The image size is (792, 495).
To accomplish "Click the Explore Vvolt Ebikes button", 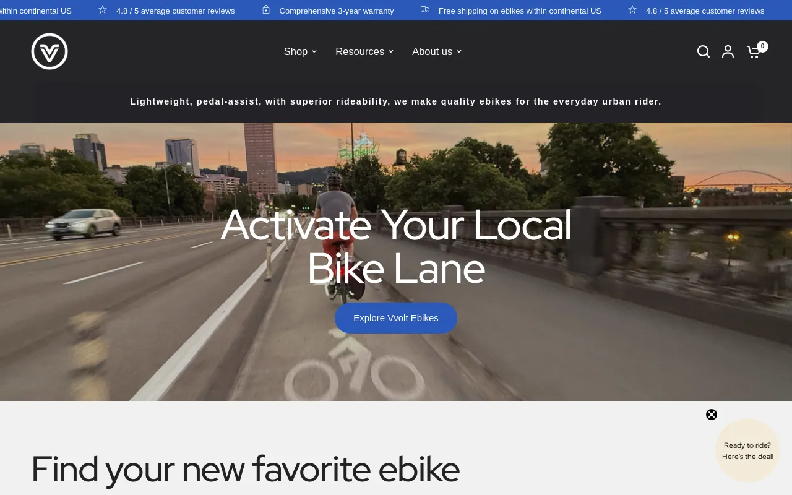I will tap(396, 318).
